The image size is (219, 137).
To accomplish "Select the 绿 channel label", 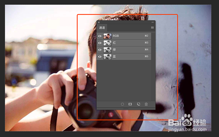I will (114, 50).
